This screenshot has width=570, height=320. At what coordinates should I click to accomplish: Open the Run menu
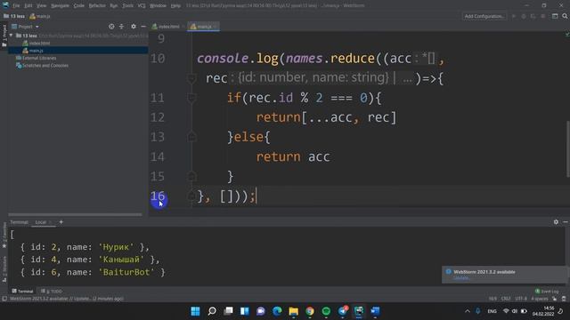tap(113, 6)
